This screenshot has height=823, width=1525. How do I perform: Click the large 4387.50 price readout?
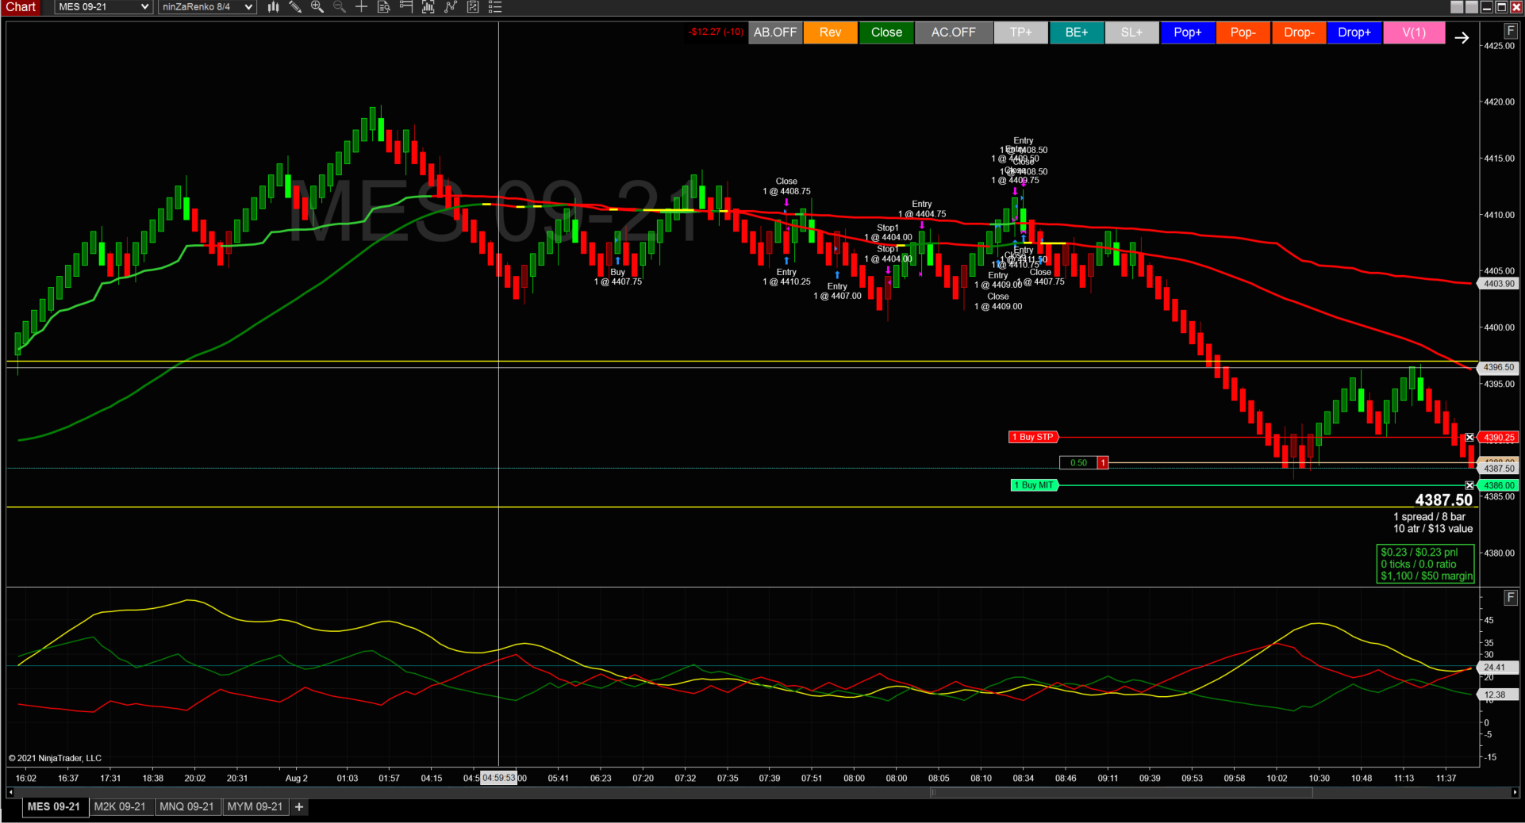click(1443, 500)
